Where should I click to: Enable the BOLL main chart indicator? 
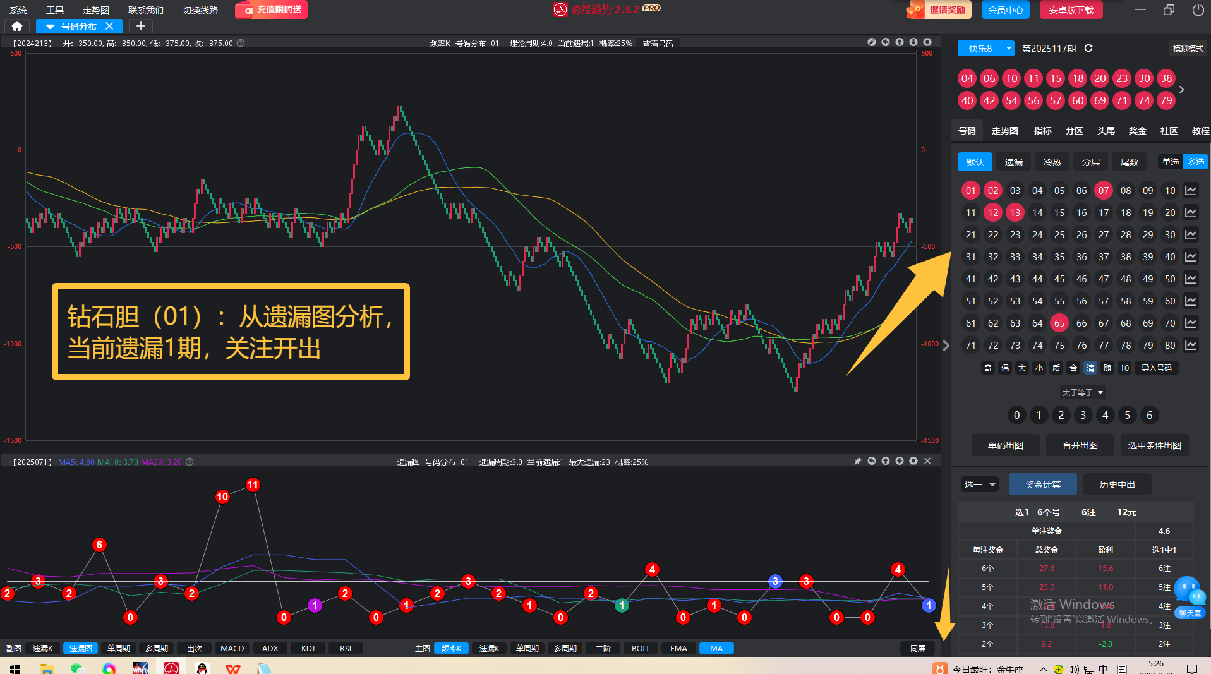pyautogui.click(x=641, y=648)
